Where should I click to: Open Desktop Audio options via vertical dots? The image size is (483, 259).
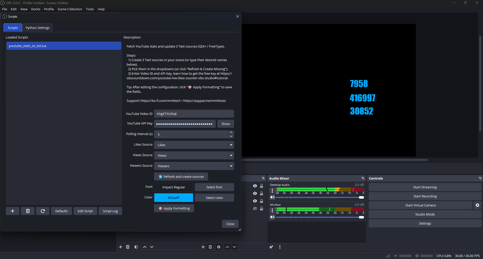pyautogui.click(x=272, y=190)
